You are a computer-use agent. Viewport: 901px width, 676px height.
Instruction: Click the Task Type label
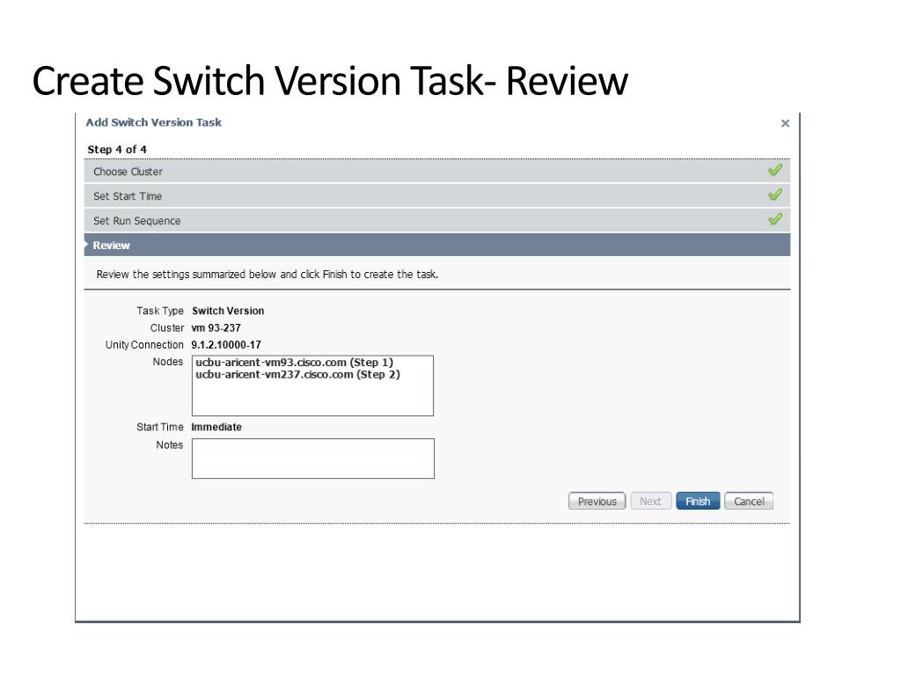[x=160, y=311]
